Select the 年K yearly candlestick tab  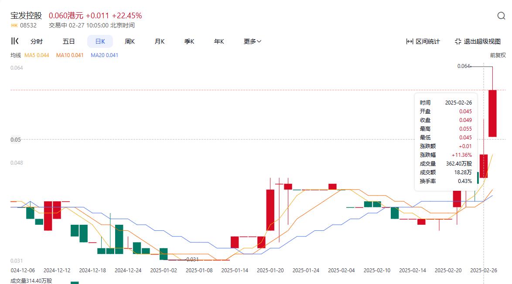point(219,41)
